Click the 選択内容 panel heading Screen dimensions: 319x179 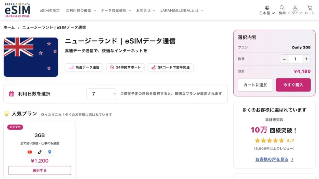click(x=247, y=37)
